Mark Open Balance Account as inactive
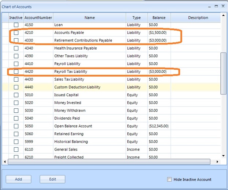This screenshot has height=190, width=228. pos(16,126)
